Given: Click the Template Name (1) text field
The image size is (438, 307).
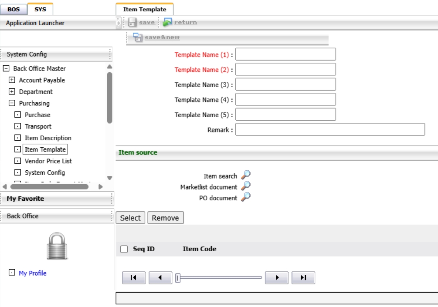Looking at the screenshot, I should click(285, 54).
